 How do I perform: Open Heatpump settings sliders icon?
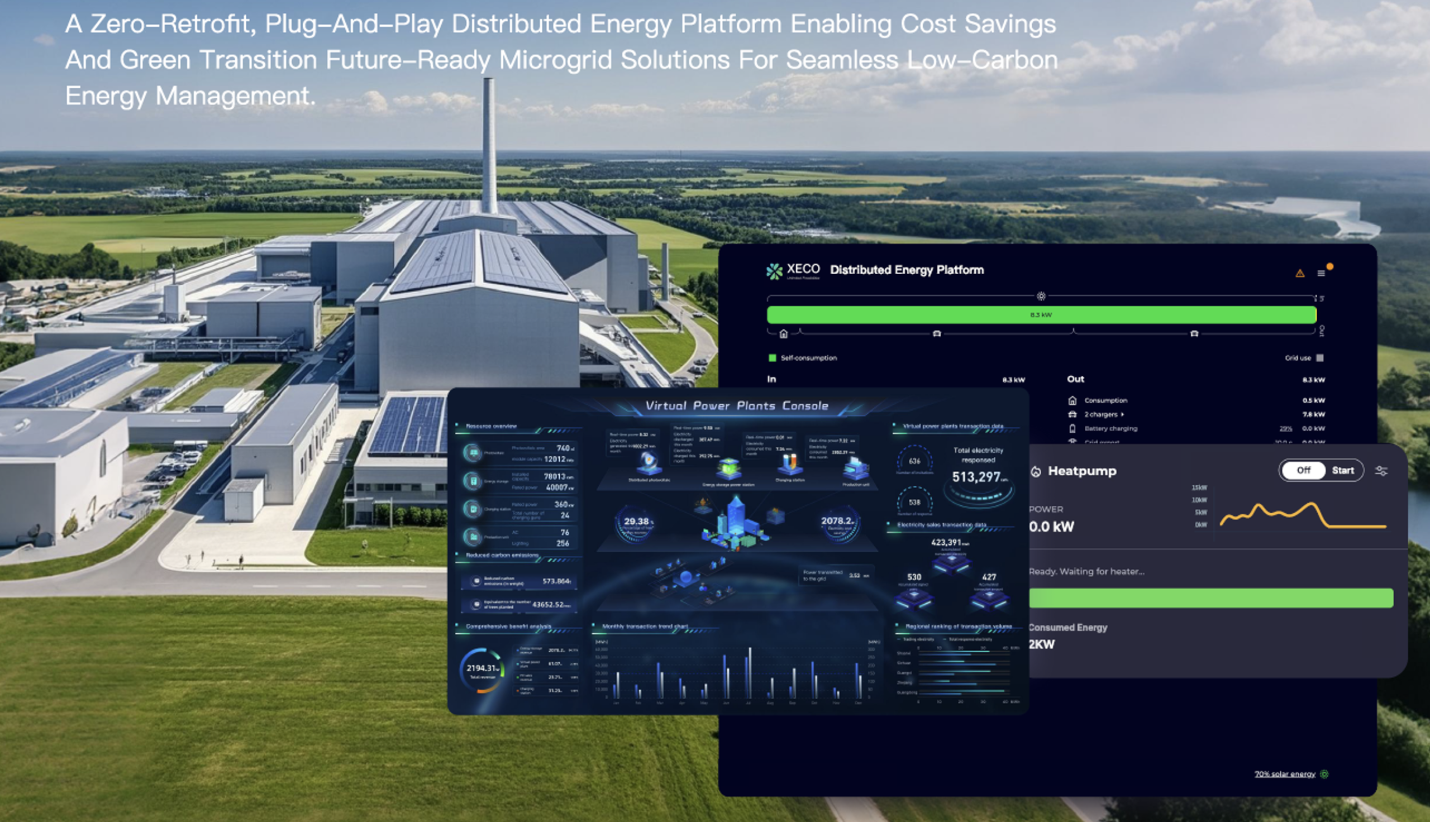click(x=1381, y=471)
